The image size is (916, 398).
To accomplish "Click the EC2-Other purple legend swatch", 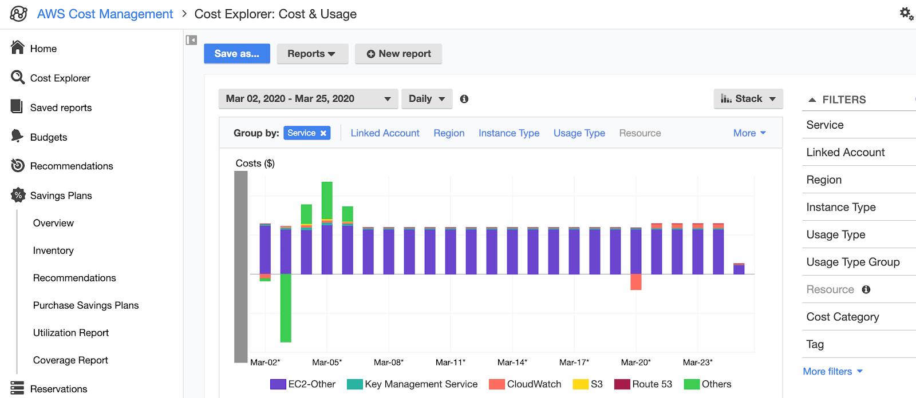I will point(278,384).
